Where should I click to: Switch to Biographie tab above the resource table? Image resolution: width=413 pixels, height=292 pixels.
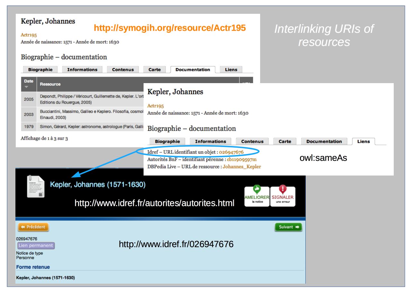point(40,70)
